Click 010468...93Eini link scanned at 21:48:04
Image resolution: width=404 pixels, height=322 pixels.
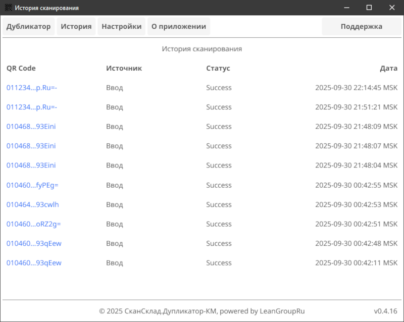31,166
